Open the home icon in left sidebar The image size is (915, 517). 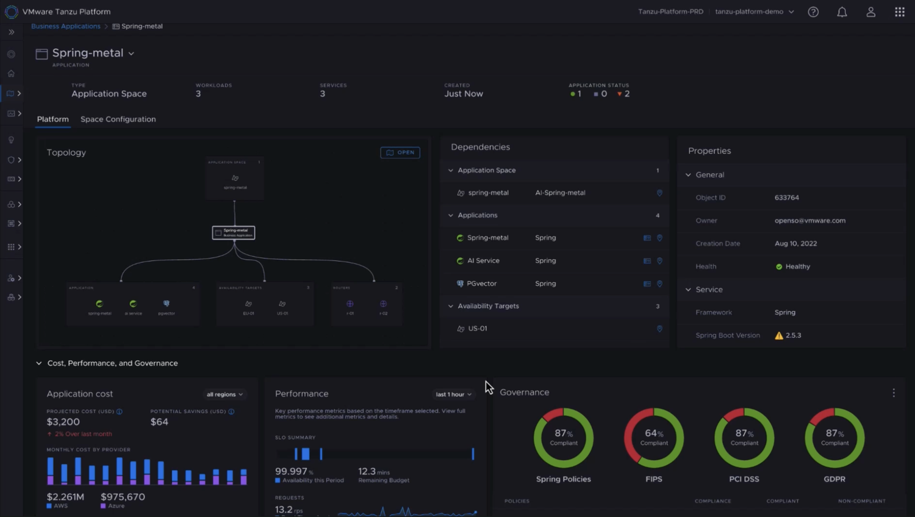pyautogui.click(x=11, y=73)
